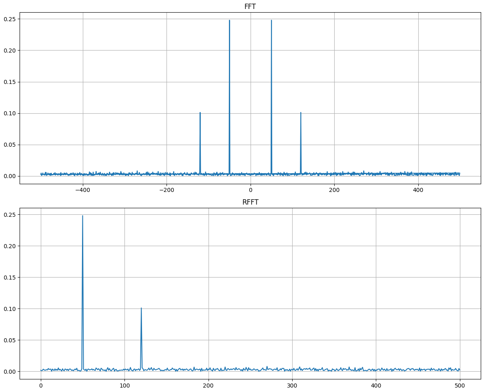Click the FFT plot title
Screen dimensions: 484x390
coord(250,7)
